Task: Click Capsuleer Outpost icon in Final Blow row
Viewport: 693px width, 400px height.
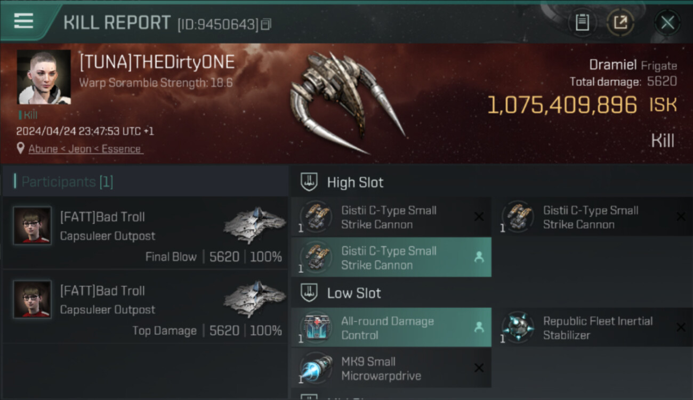Action: pyautogui.click(x=254, y=225)
